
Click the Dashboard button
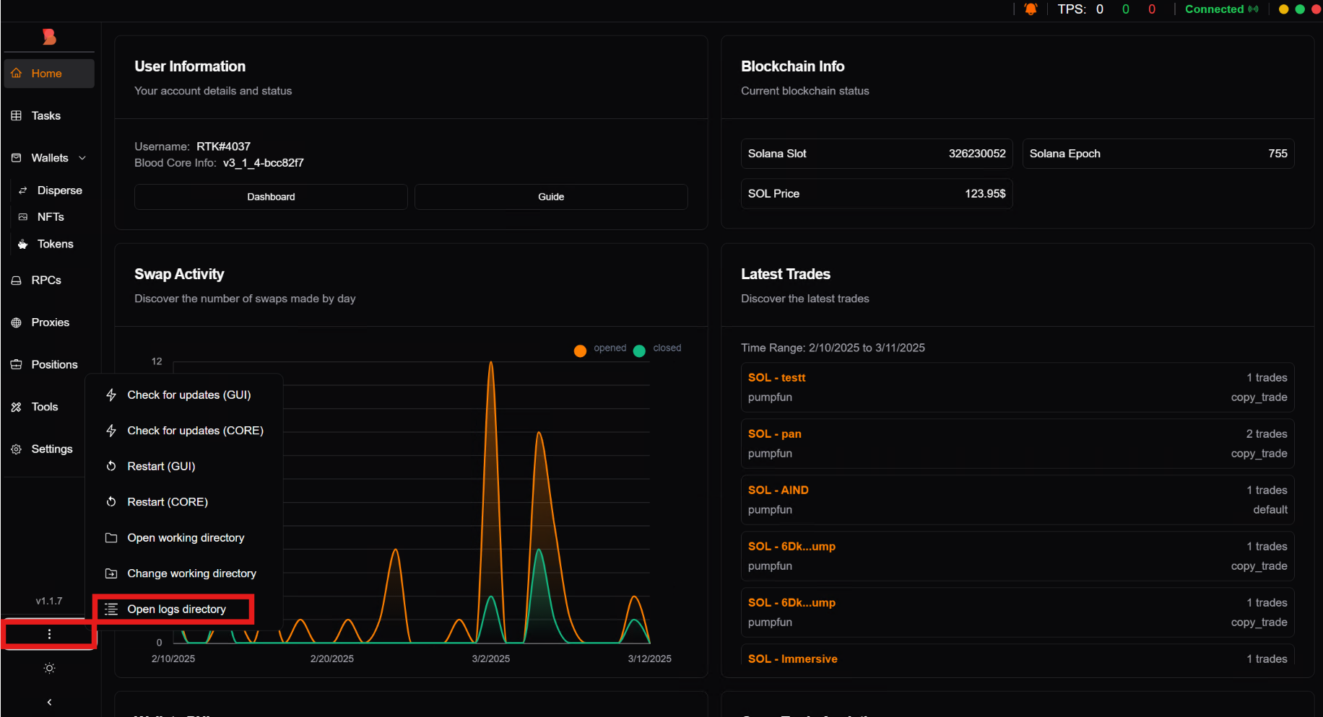pos(271,197)
